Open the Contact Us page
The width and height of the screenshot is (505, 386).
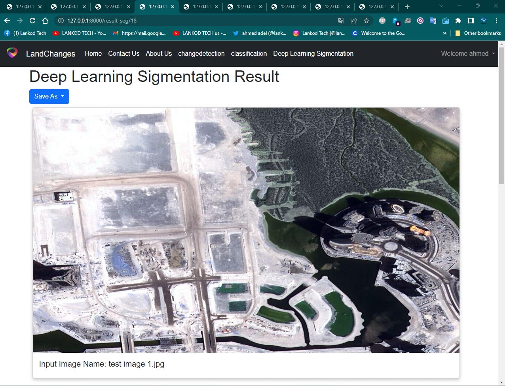point(124,53)
